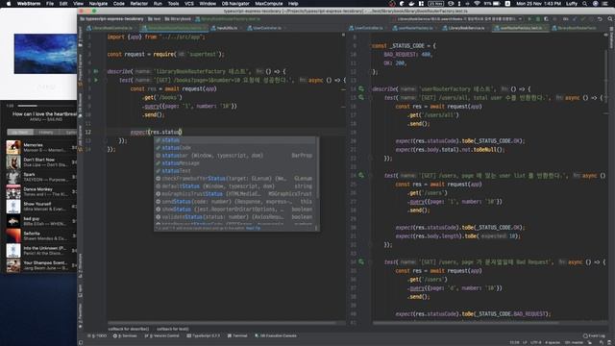Screen dimensions: 615x346
Task: Switch to userRouterFactory.test.ts tab
Action: 519,28
